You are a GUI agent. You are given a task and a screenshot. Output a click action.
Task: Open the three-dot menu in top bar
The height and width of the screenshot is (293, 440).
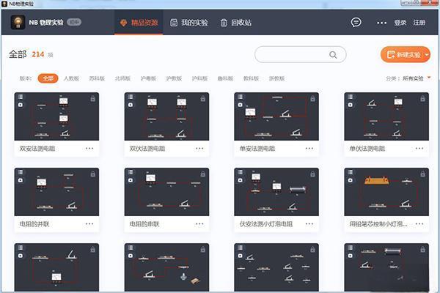381,23
